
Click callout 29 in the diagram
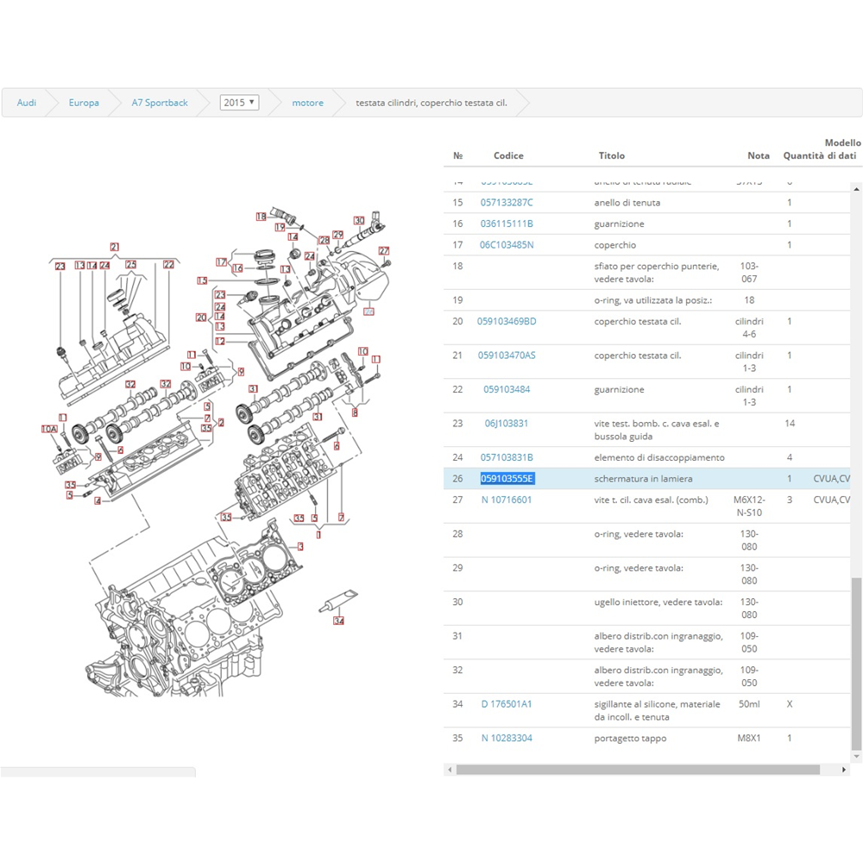pos(338,235)
